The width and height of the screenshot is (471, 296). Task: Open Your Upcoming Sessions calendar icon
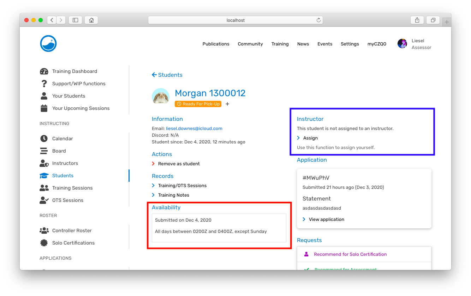click(44, 108)
